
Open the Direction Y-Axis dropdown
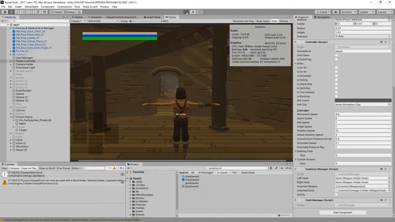point(363,36)
